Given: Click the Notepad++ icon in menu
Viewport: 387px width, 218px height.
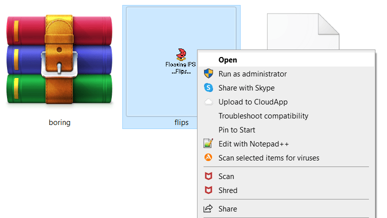Looking at the screenshot, I should (208, 144).
